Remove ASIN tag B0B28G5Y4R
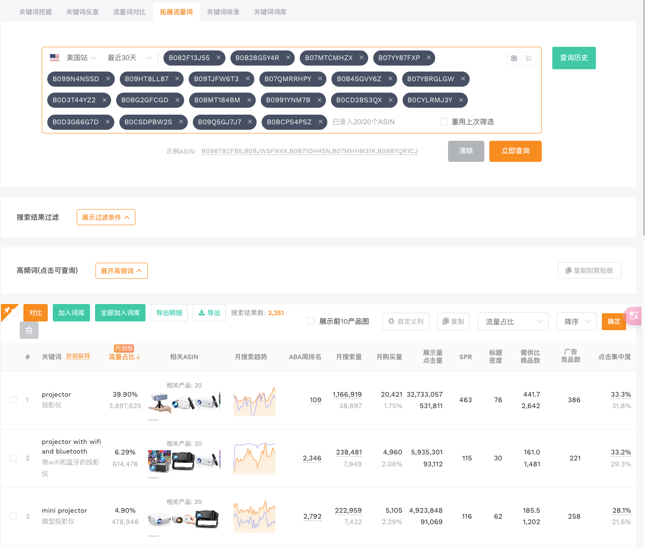645x548 pixels. [x=288, y=58]
